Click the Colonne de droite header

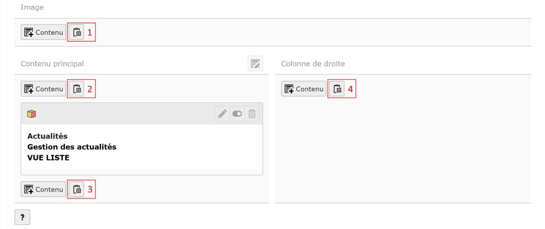(x=313, y=64)
